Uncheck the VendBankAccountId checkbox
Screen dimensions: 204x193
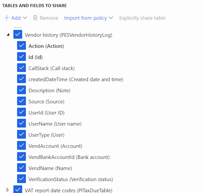21,156
